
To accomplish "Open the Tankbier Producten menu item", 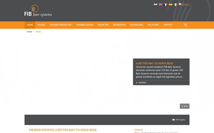I will pos(61,25).
